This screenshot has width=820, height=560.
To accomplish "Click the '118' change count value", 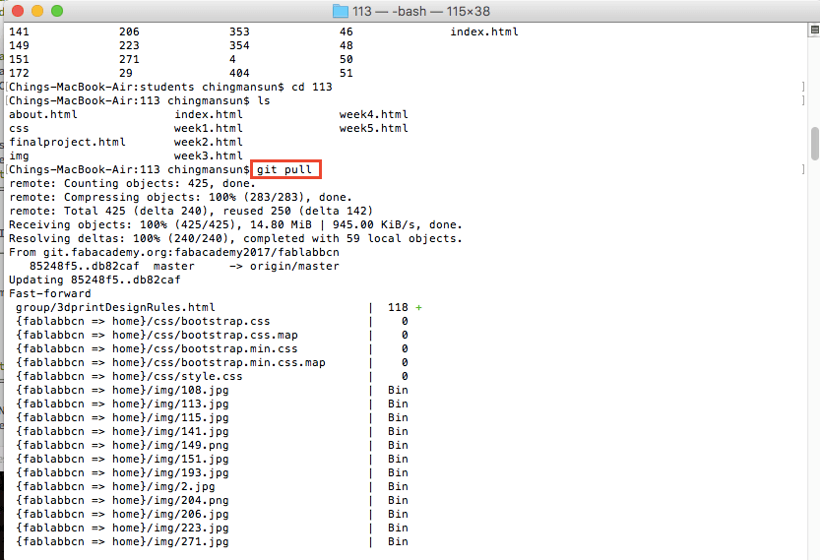I will pyautogui.click(x=398, y=307).
